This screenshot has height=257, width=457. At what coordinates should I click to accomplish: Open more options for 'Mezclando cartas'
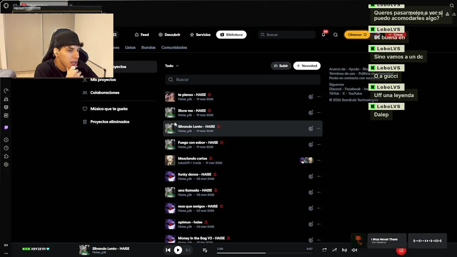pos(318,160)
